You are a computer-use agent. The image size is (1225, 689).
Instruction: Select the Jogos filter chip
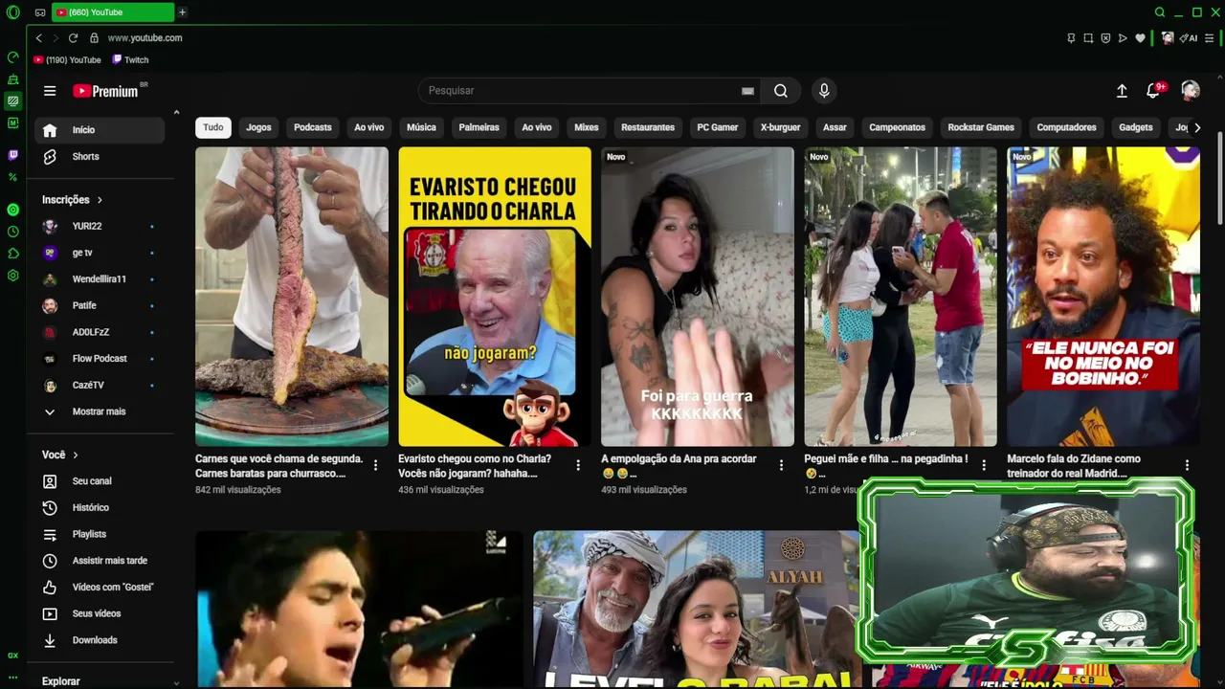pos(258,127)
